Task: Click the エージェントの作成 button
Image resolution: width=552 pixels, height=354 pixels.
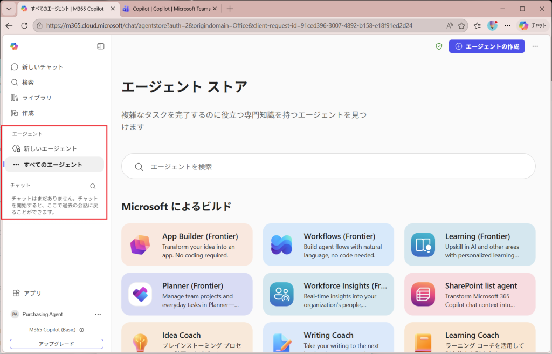Action: click(487, 46)
